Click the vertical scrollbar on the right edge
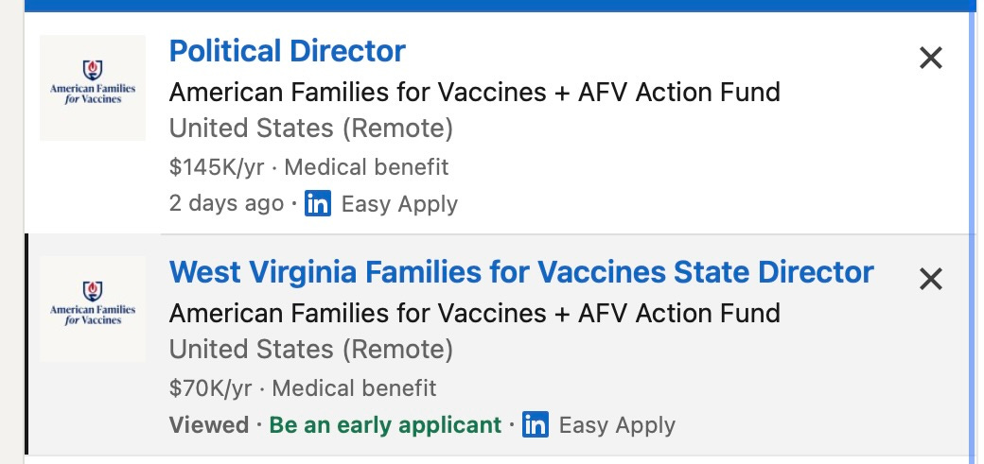This screenshot has width=984, height=464. click(x=974, y=236)
